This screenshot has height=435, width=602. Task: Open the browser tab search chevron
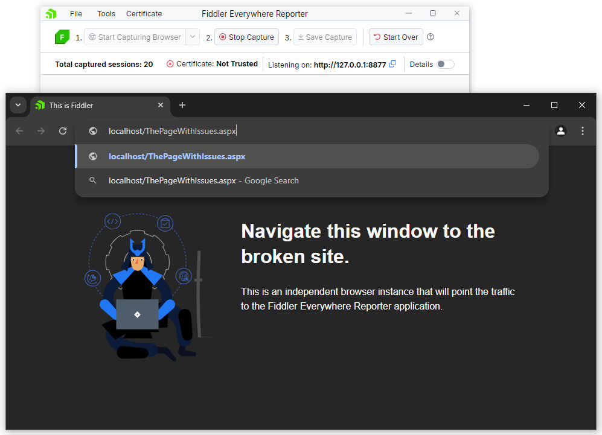pyautogui.click(x=18, y=105)
